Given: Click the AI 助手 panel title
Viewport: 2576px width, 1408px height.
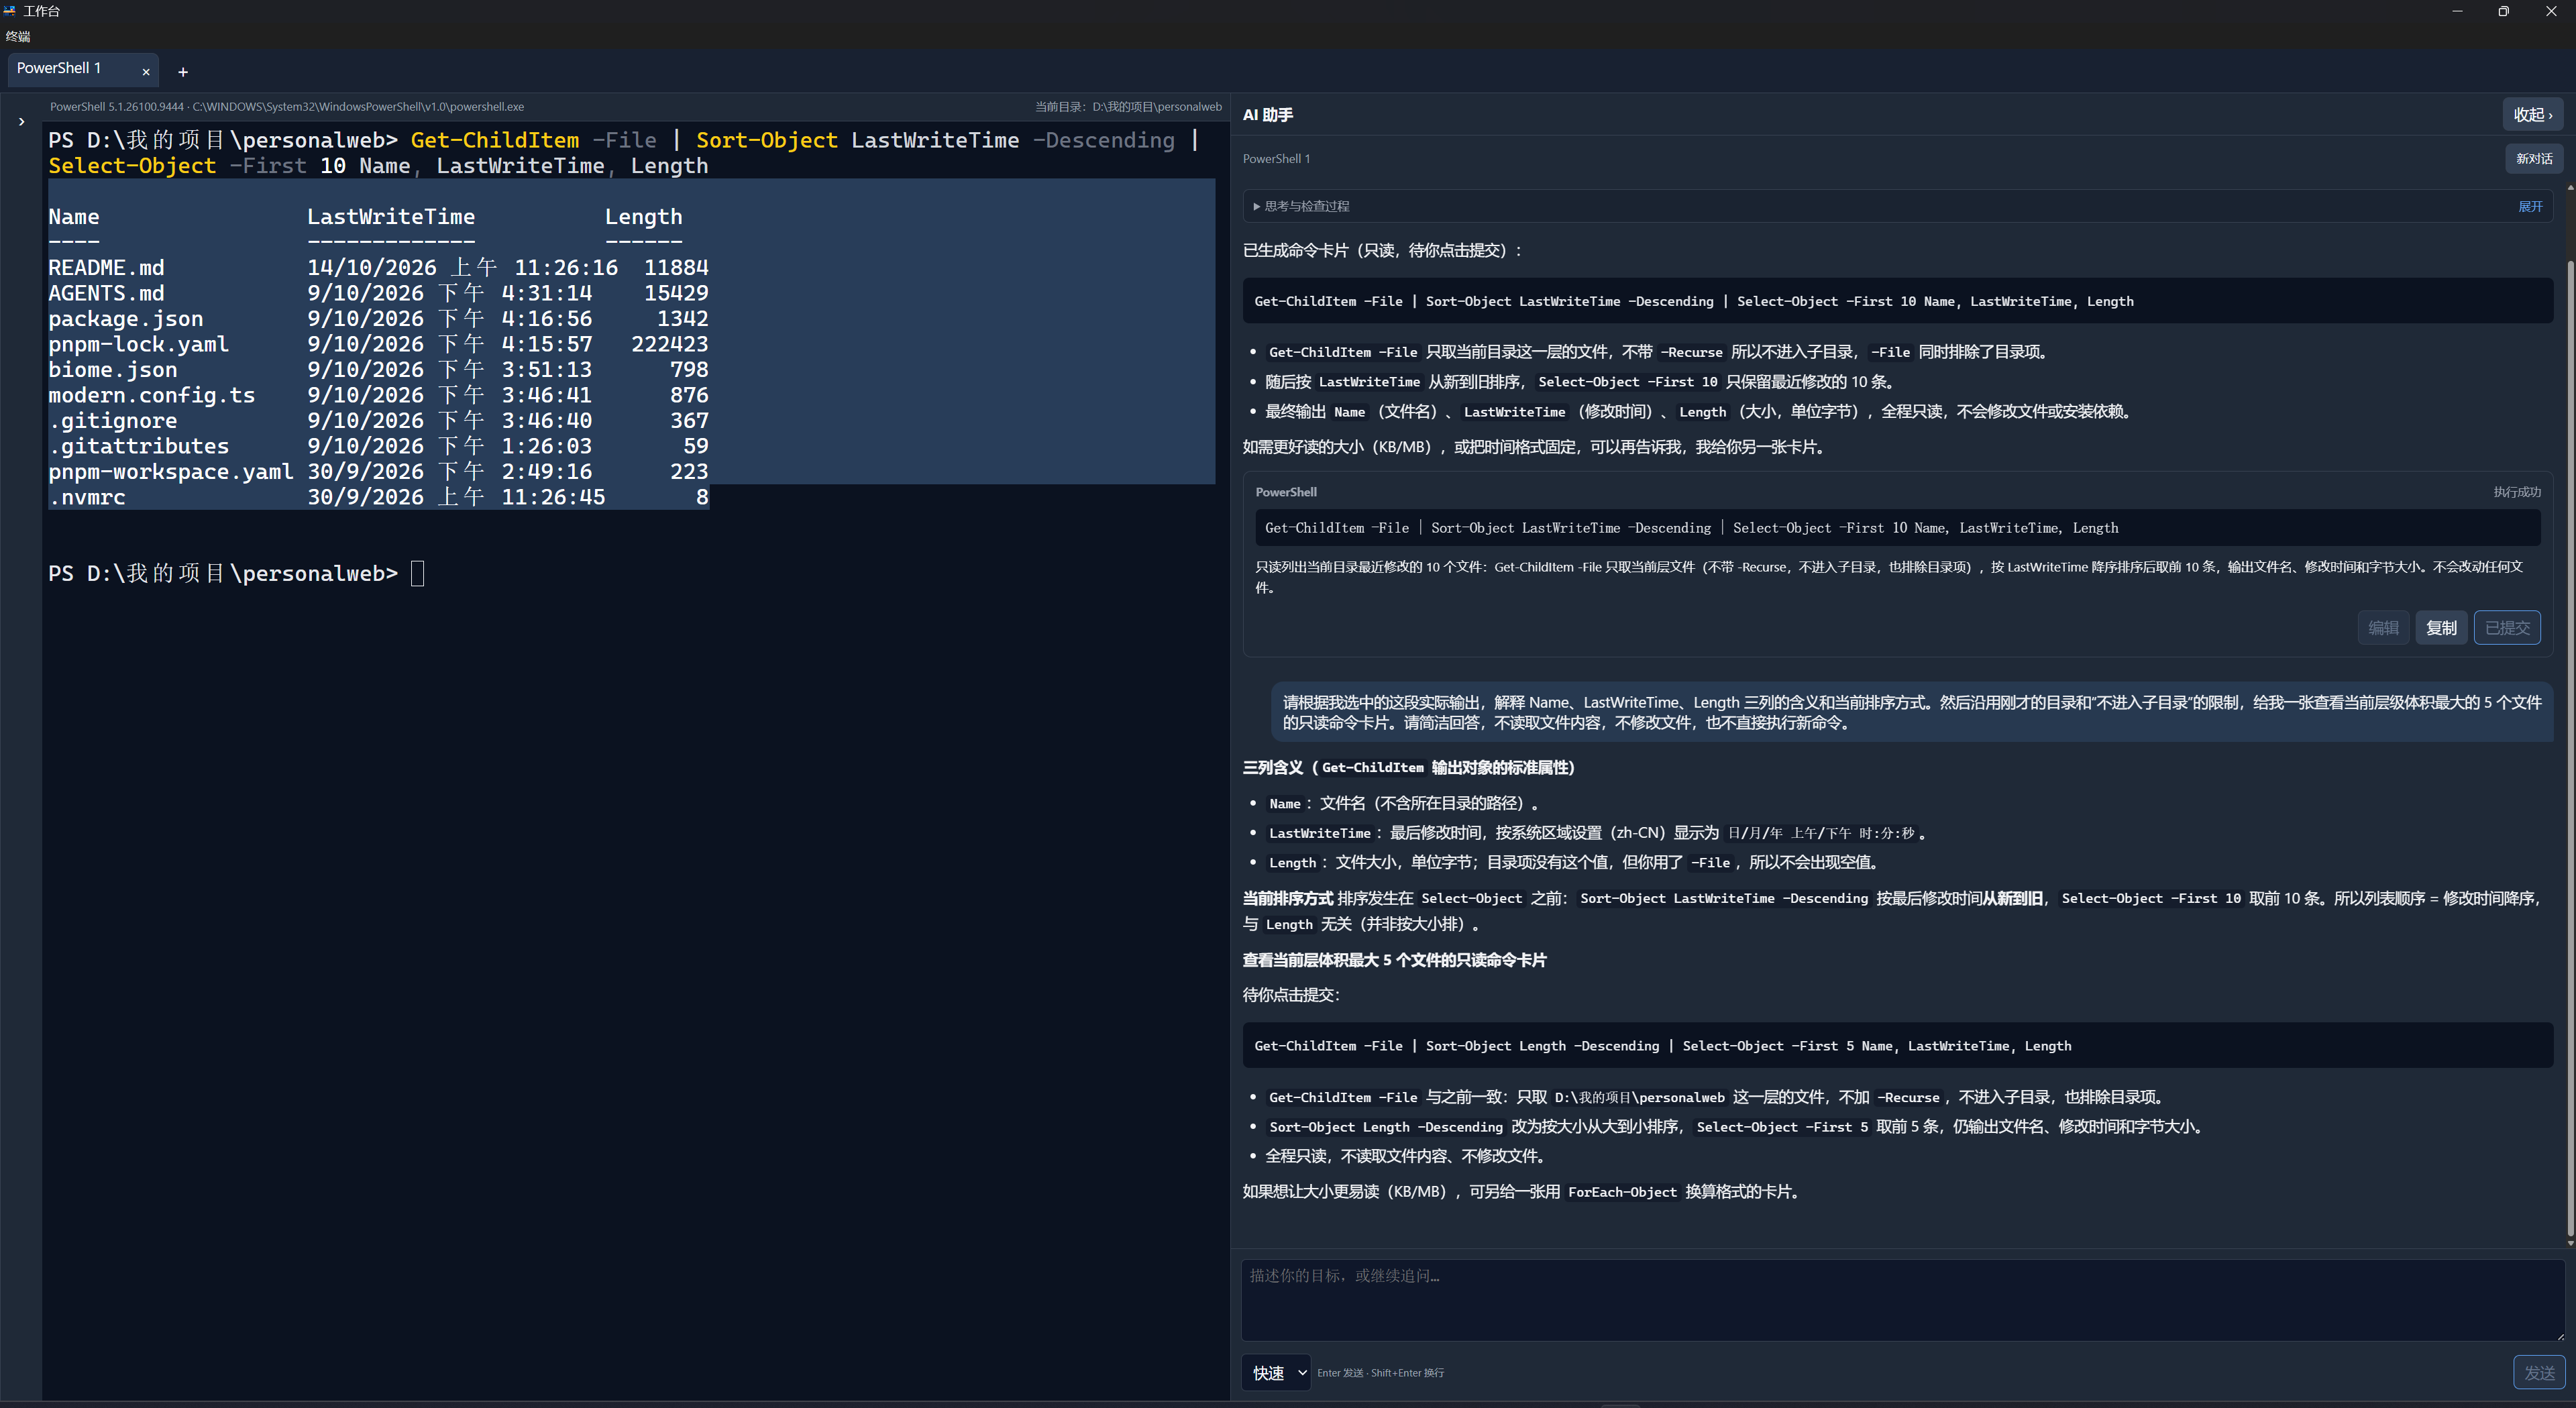Looking at the screenshot, I should [1267, 115].
